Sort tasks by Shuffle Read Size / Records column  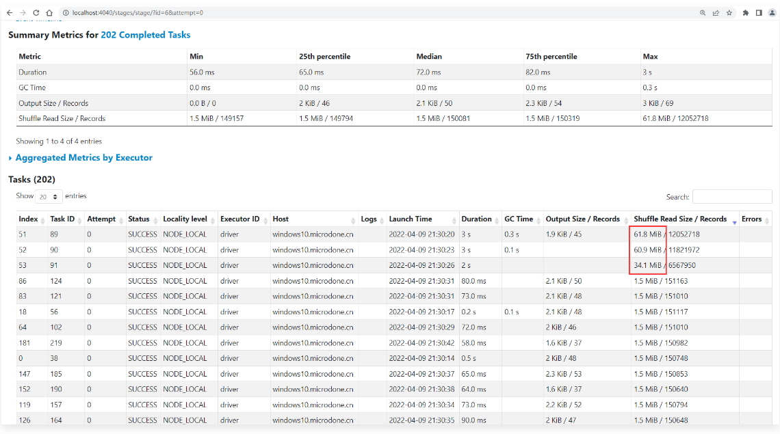(x=685, y=219)
